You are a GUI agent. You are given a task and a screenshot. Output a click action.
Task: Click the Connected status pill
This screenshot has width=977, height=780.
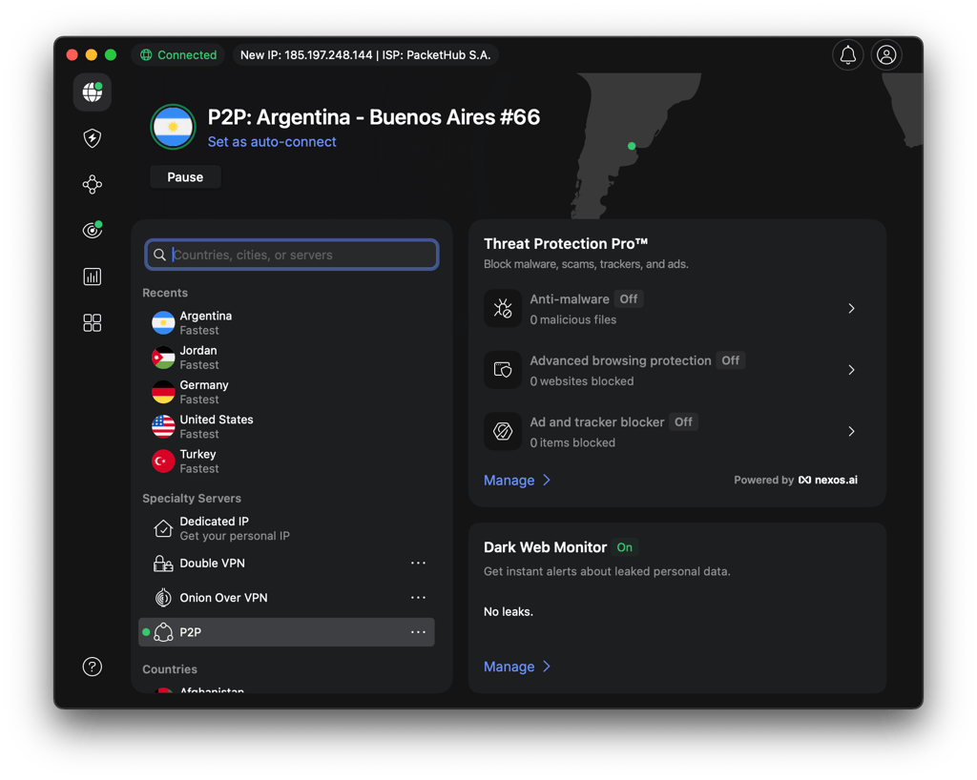click(178, 54)
